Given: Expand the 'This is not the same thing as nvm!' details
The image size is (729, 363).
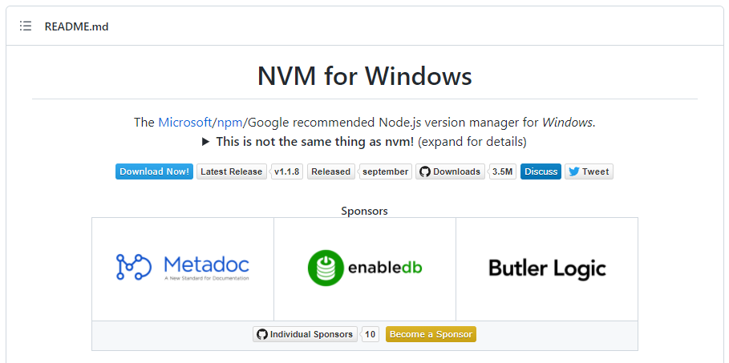Looking at the screenshot, I should tap(364, 142).
